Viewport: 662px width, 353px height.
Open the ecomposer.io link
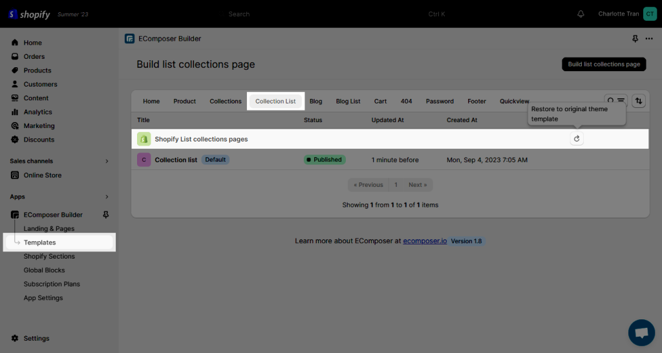pos(425,241)
